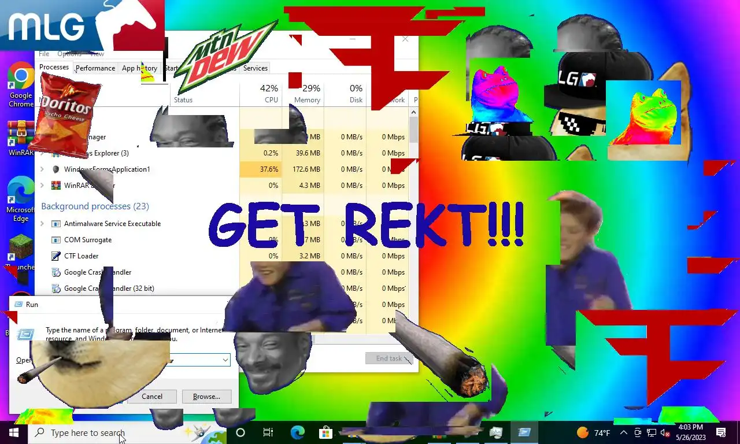The image size is (740, 444).
Task: Open the Windows Start menu
Action: 14,432
